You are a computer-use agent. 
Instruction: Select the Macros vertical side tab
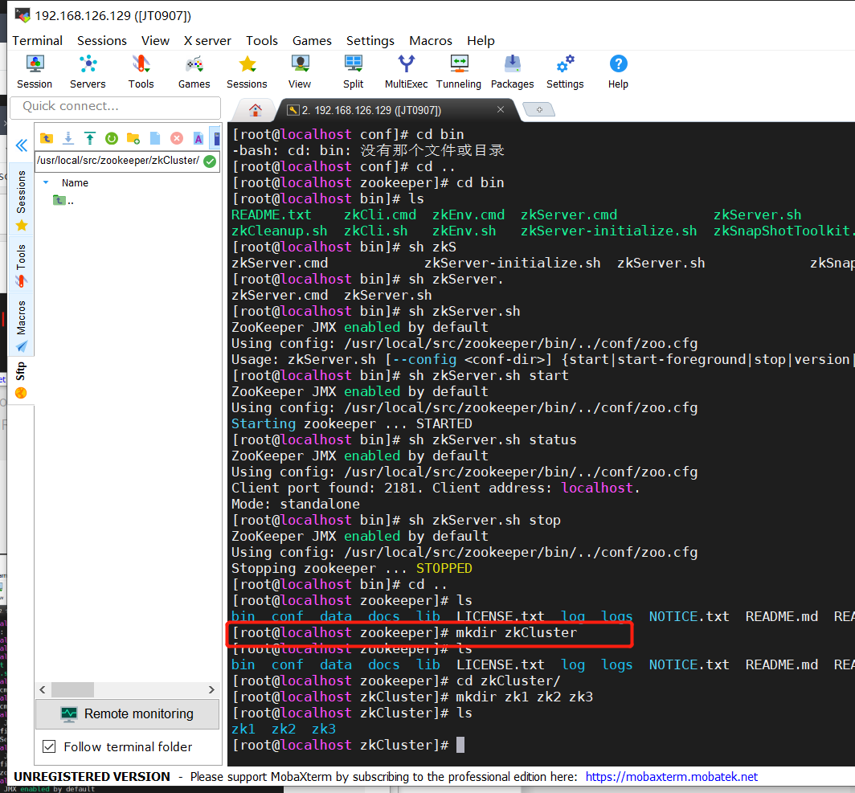[x=21, y=325]
